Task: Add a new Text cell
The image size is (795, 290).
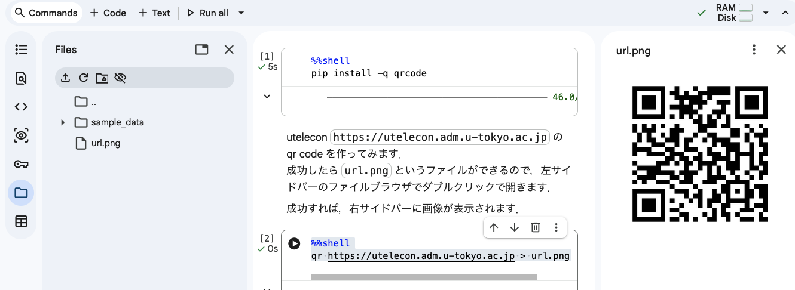Action: point(155,13)
